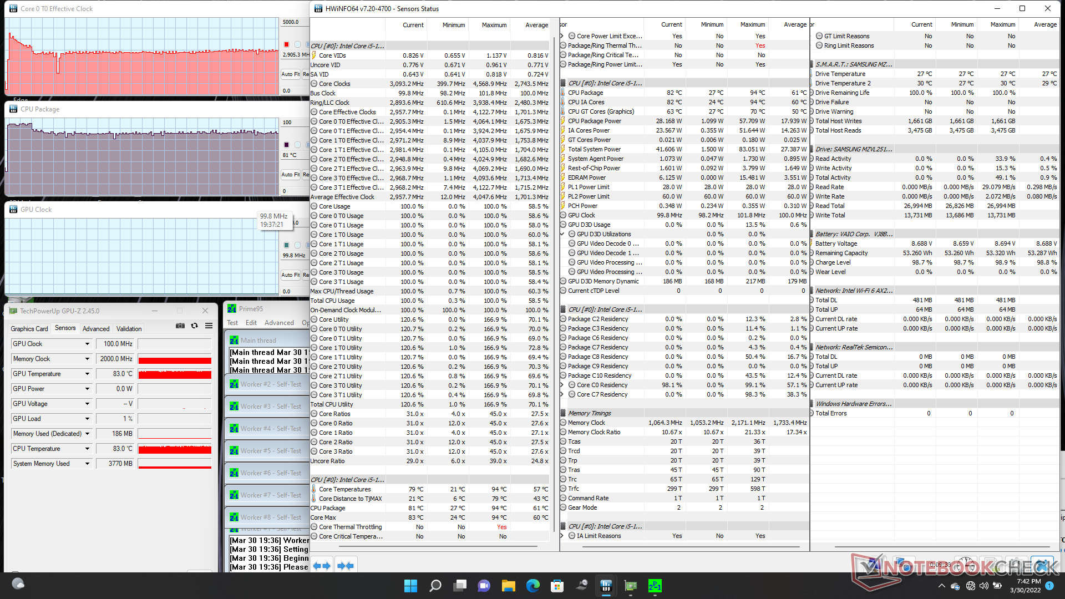This screenshot has height=599, width=1065.
Task: Toggle Core Effective Clocks sensor group circle
Action: click(315, 112)
